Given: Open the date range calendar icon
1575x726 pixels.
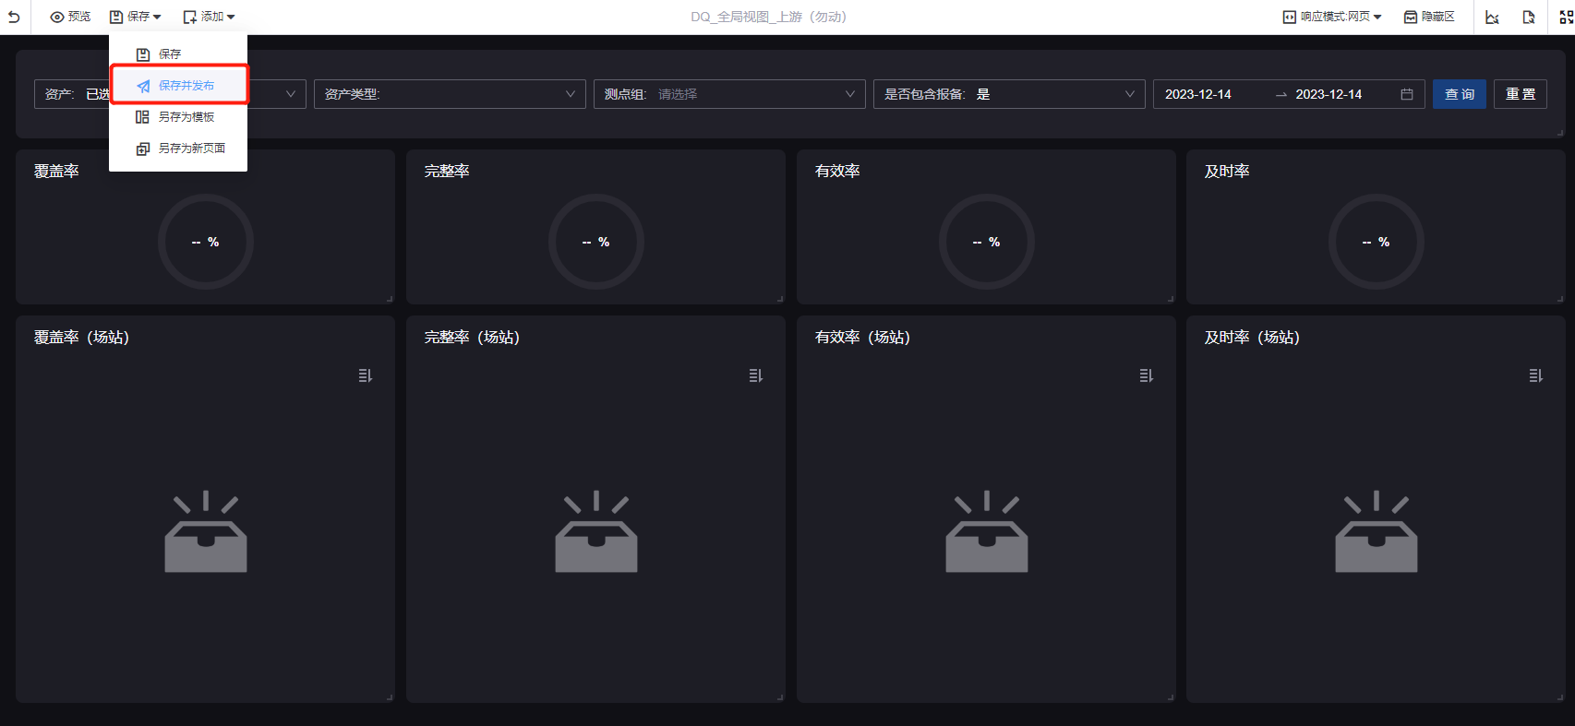Looking at the screenshot, I should pyautogui.click(x=1407, y=94).
